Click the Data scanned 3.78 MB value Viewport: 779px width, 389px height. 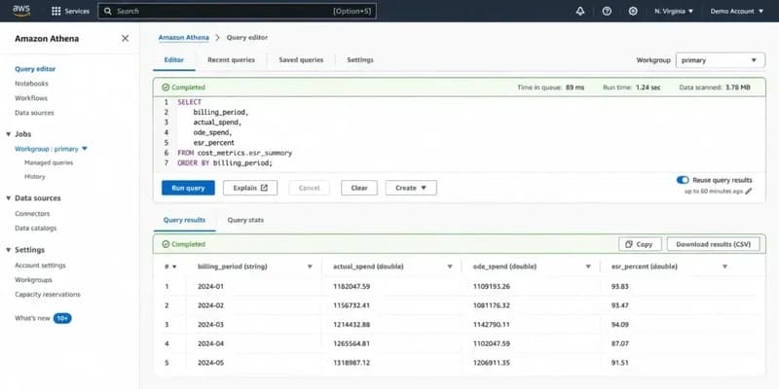[x=738, y=88]
